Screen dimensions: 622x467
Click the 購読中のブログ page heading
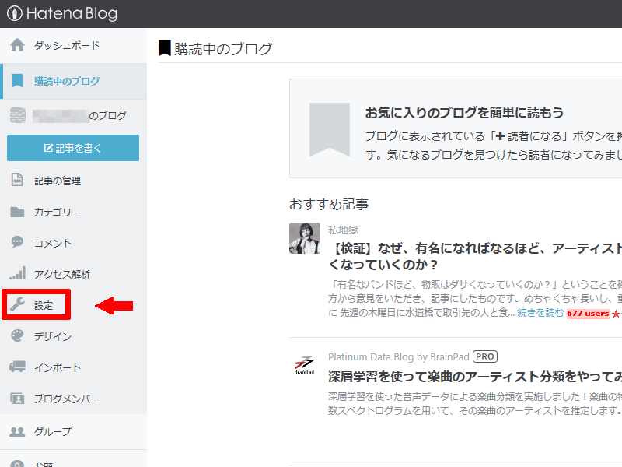point(223,49)
